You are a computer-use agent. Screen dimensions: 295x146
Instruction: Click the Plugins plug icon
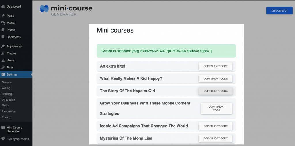pos(3,53)
